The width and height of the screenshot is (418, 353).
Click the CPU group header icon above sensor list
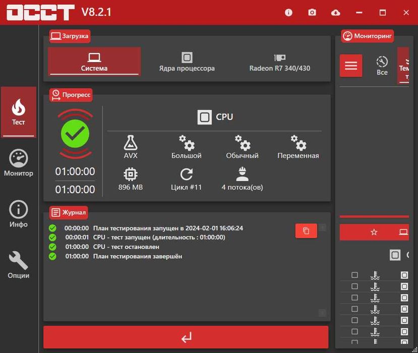coord(395,255)
